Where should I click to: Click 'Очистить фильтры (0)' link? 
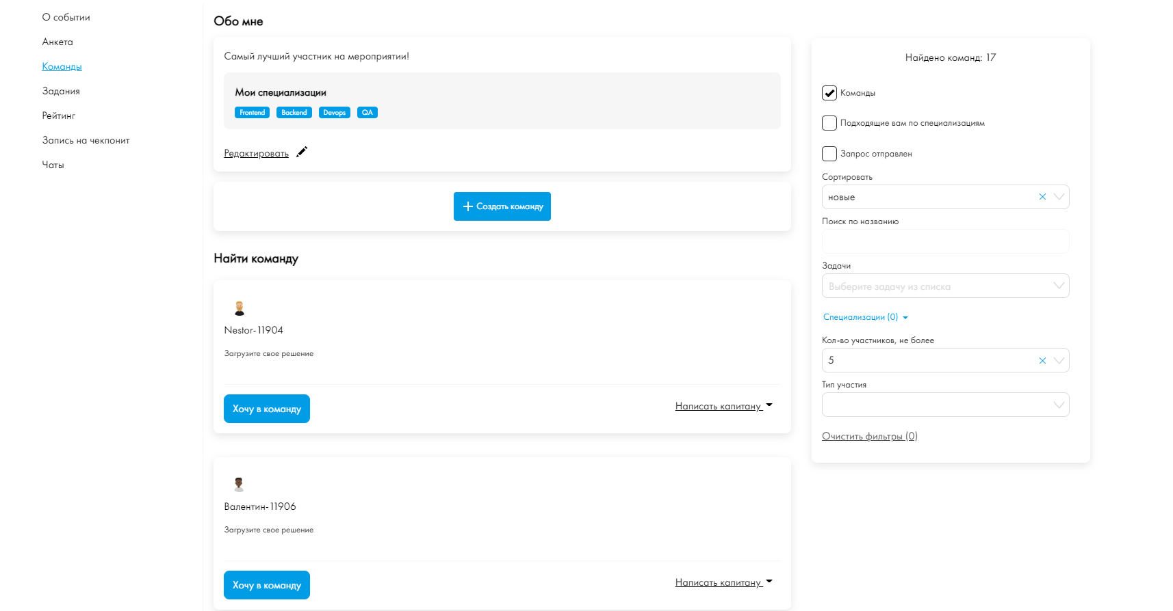(869, 436)
